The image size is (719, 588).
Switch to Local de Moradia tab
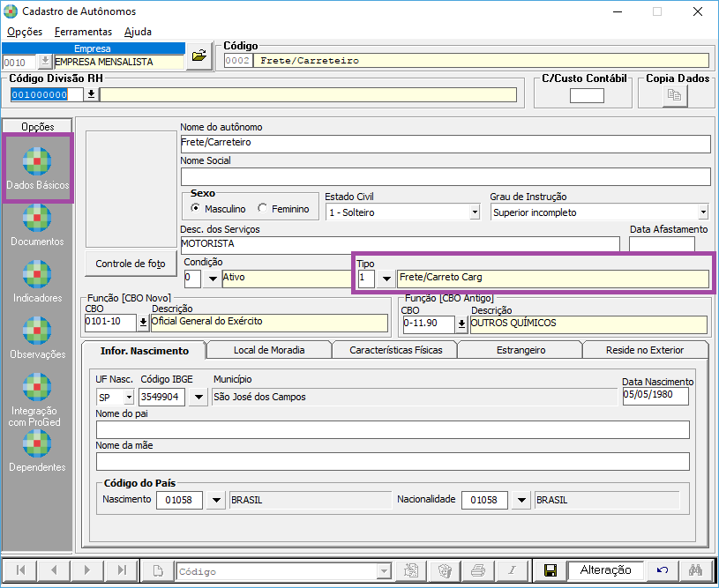tap(269, 350)
